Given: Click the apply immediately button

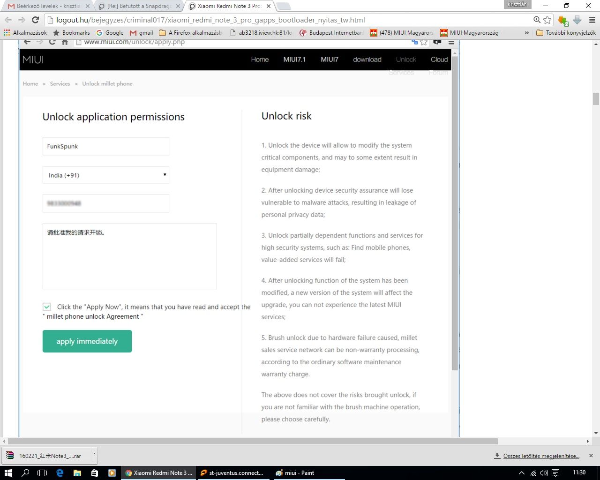Looking at the screenshot, I should 87,341.
